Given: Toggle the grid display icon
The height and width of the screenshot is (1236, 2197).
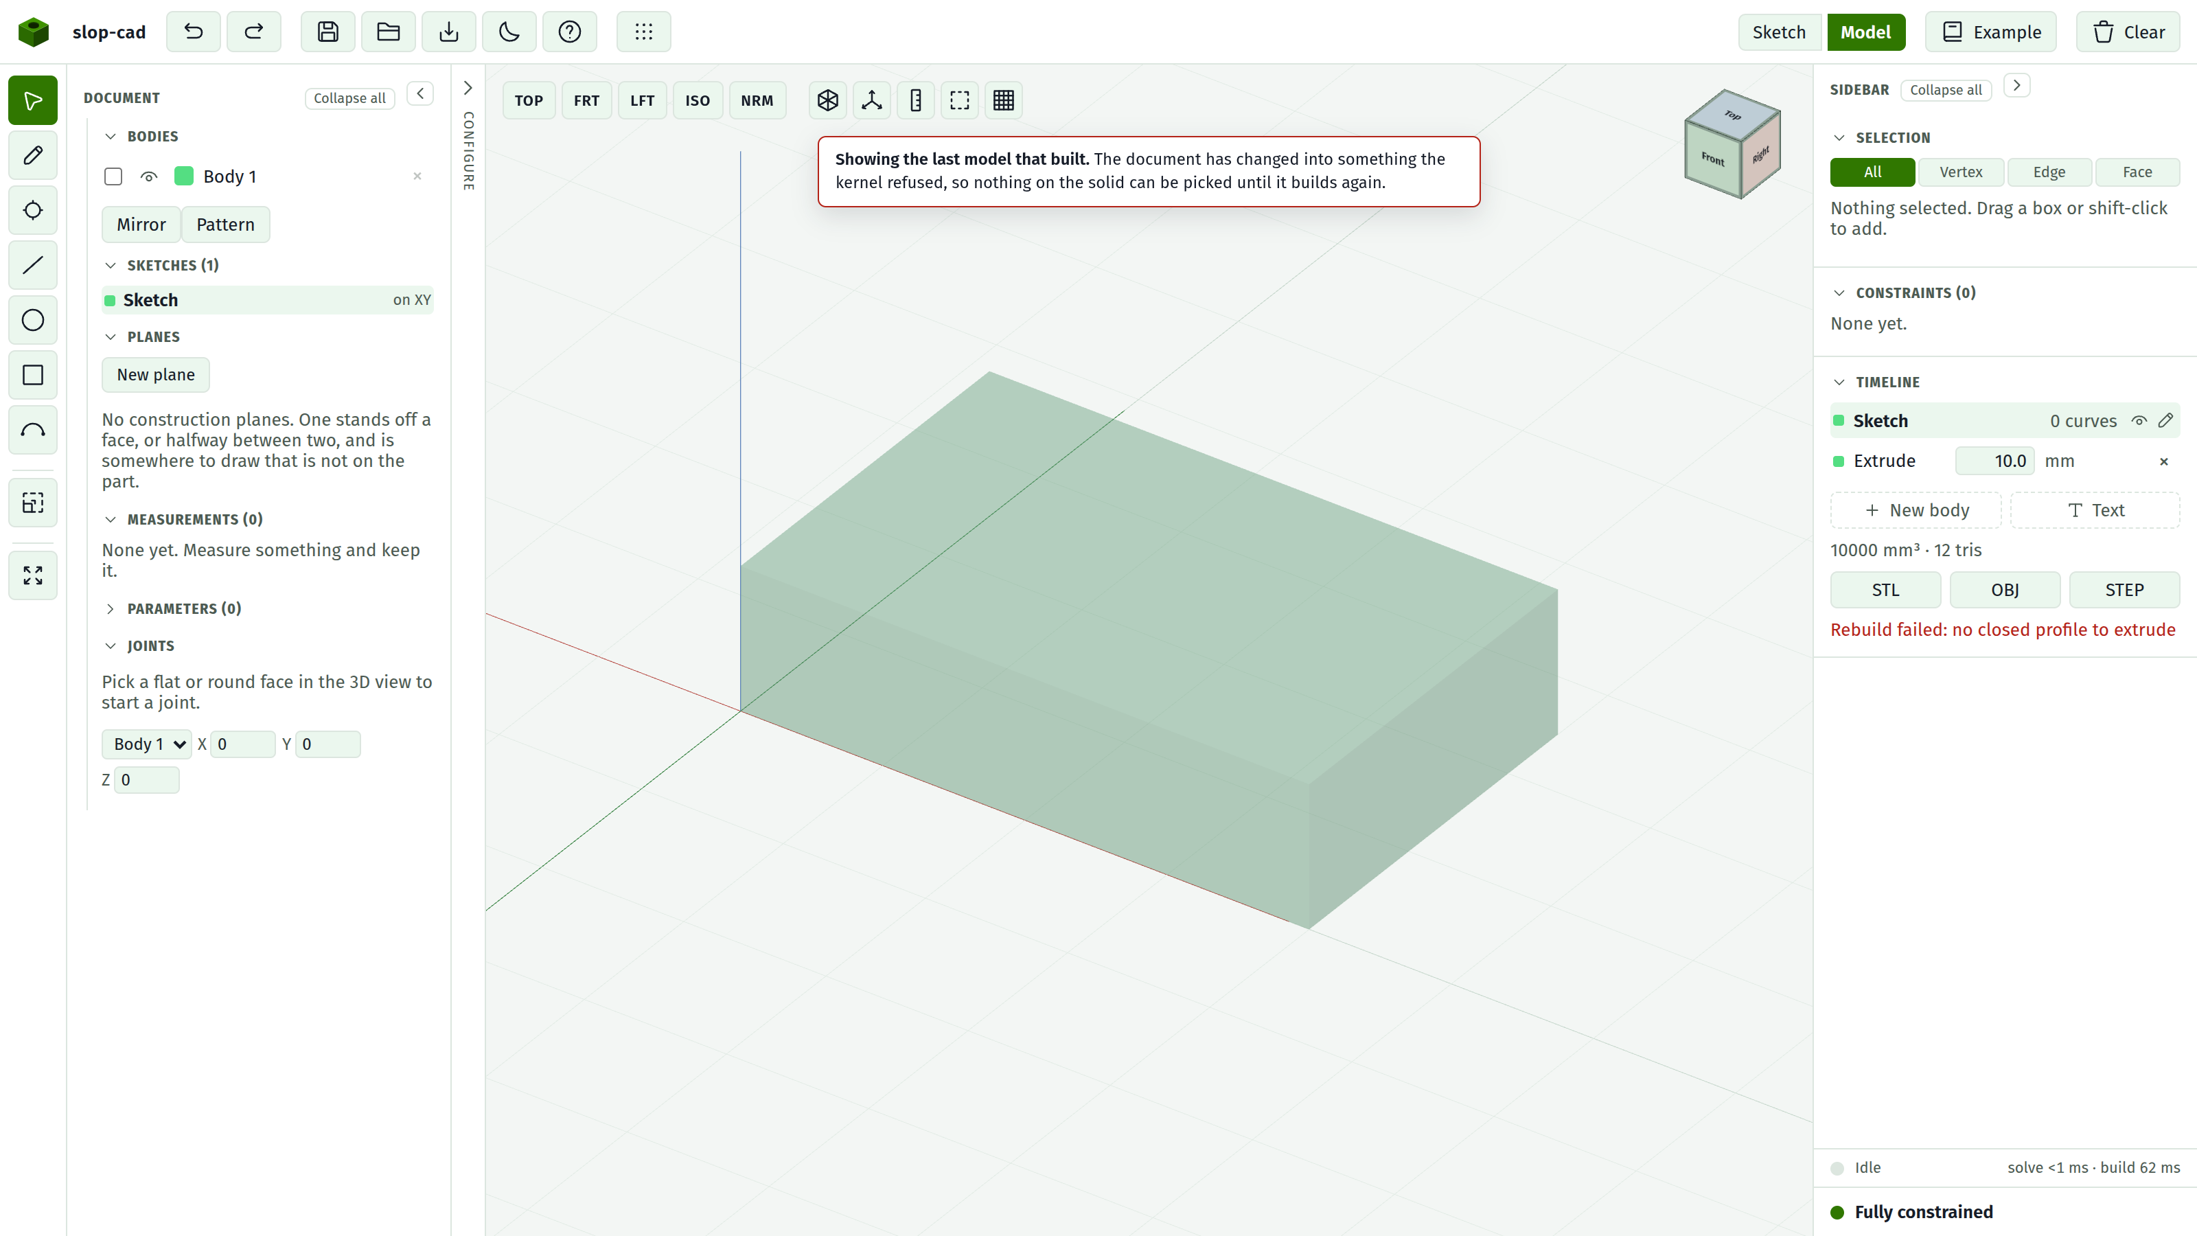Looking at the screenshot, I should click(1004, 101).
